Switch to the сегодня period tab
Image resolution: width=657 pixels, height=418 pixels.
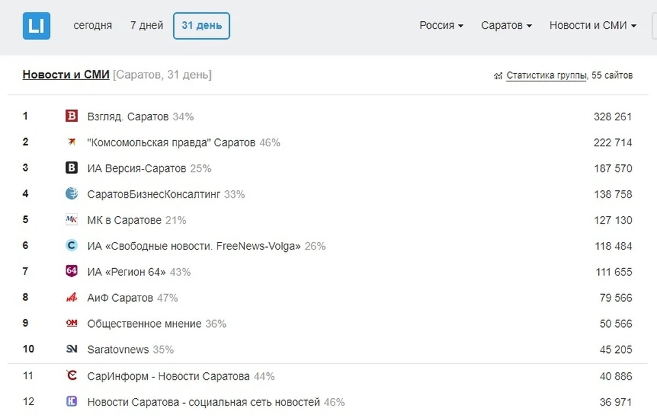pos(92,25)
